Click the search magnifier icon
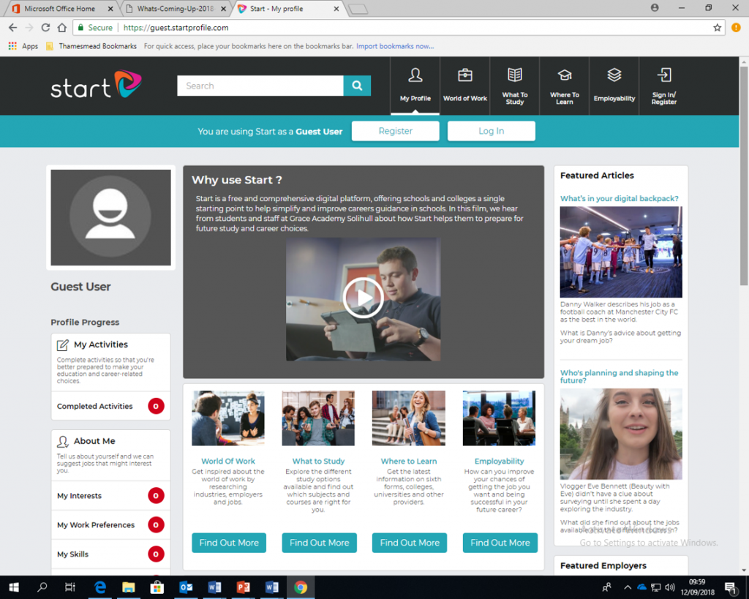The width and height of the screenshot is (749, 599). tap(357, 86)
